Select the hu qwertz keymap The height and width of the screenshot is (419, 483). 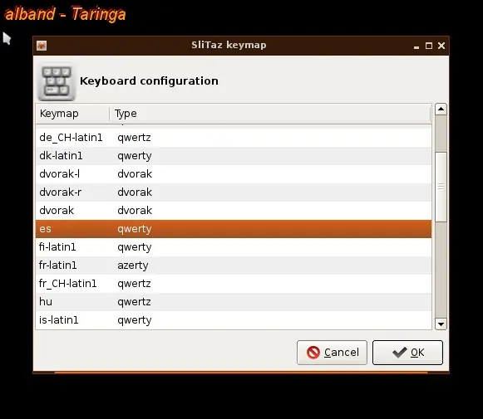point(234,302)
